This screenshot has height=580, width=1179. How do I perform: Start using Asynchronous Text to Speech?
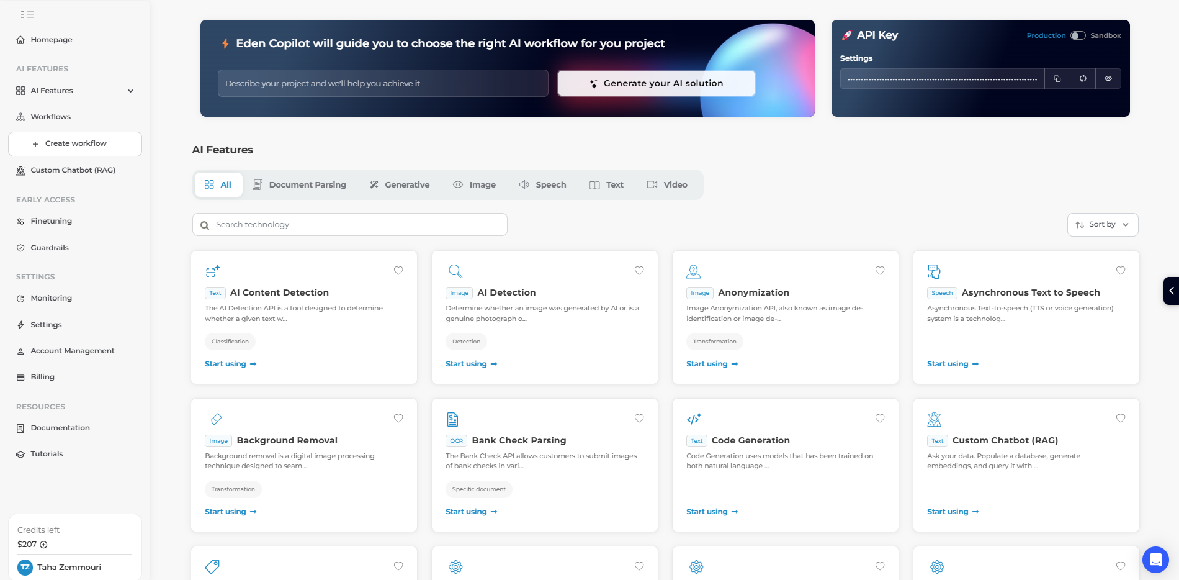[953, 364]
